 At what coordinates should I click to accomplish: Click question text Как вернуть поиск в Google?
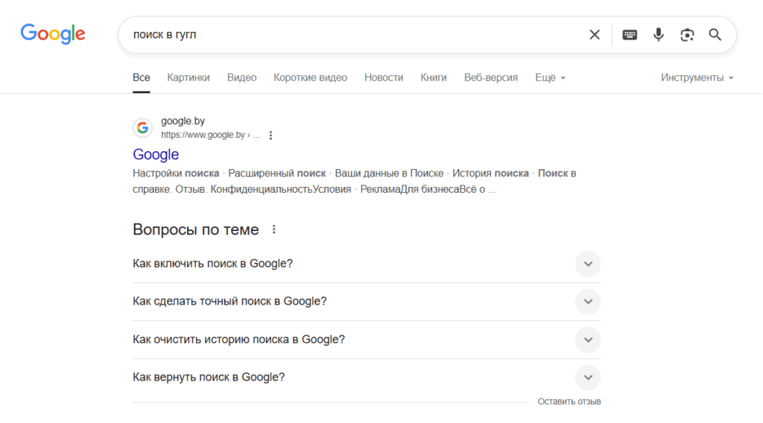209,378
